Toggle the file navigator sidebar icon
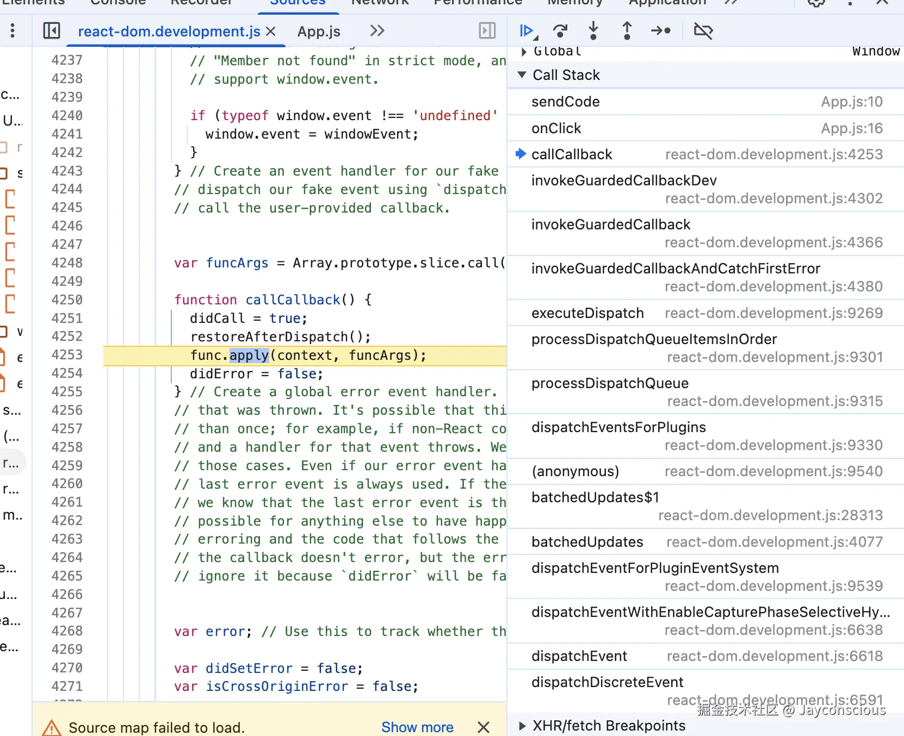 click(x=52, y=30)
